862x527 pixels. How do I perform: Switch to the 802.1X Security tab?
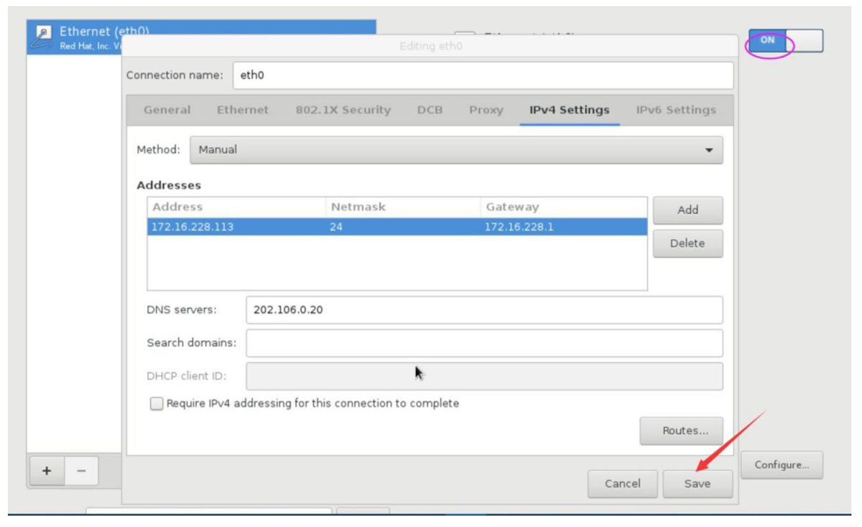coord(343,110)
